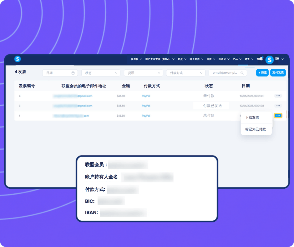Click the date 10/05/2025, 07:01:41
This screenshot has height=247, width=294.
pyautogui.click(x=251, y=96)
